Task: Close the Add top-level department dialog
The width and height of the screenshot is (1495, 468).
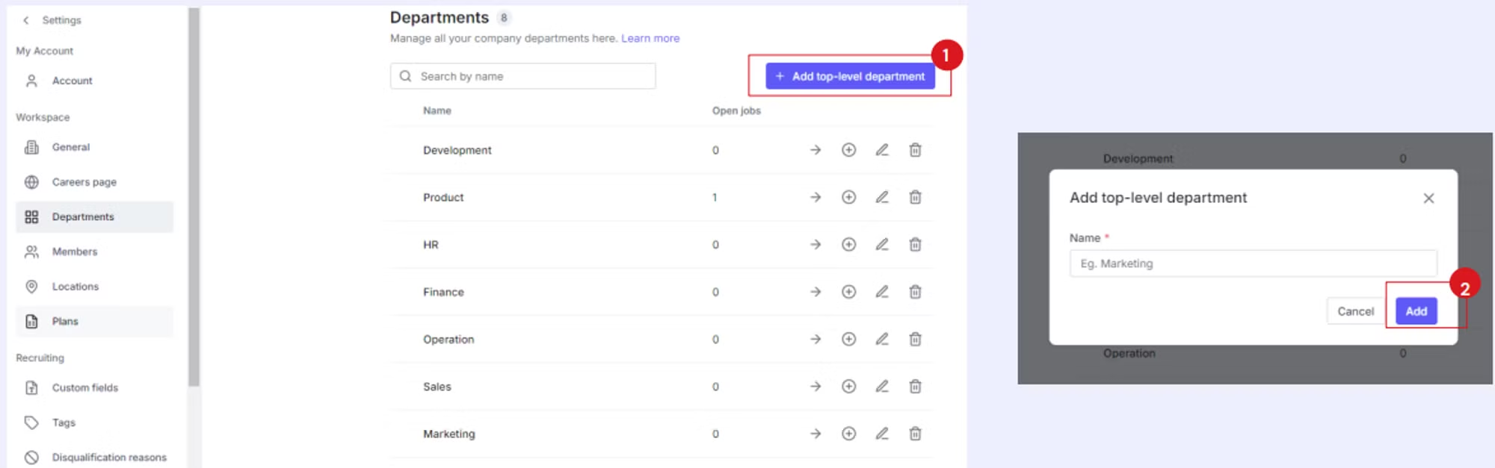Action: [x=1428, y=198]
